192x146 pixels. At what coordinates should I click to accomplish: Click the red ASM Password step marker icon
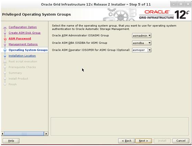5,39
